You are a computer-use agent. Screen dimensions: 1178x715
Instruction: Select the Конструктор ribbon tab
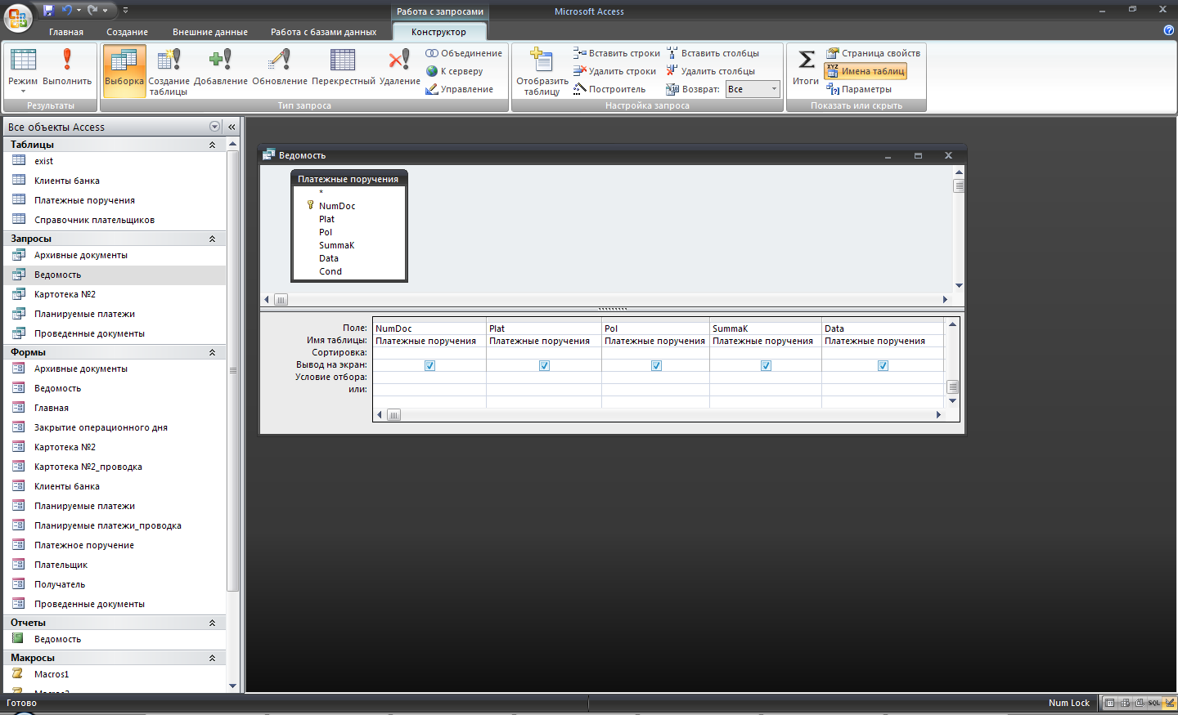coord(439,32)
